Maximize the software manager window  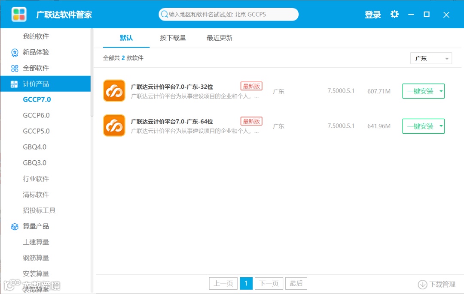click(427, 14)
